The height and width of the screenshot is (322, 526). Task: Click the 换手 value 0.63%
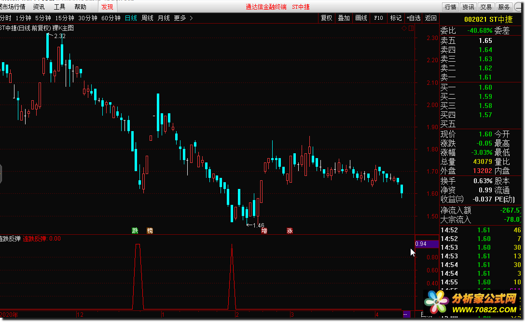point(483,181)
